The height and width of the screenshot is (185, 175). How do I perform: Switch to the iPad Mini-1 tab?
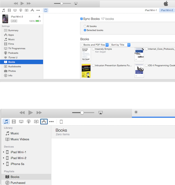point(151,10)
